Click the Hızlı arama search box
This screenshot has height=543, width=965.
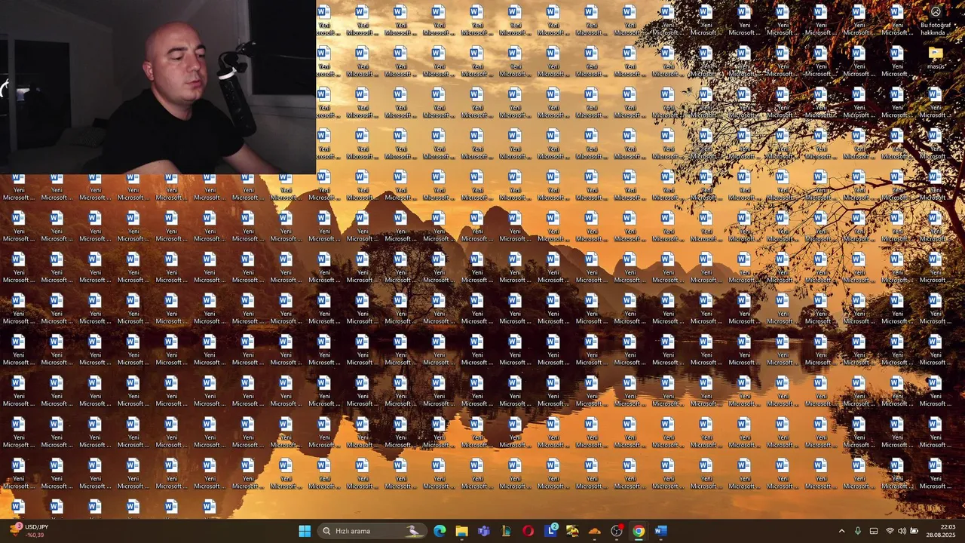click(x=372, y=531)
